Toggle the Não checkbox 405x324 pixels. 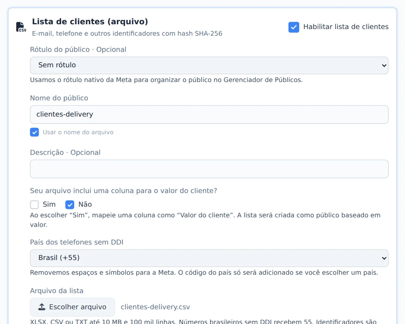coord(70,204)
